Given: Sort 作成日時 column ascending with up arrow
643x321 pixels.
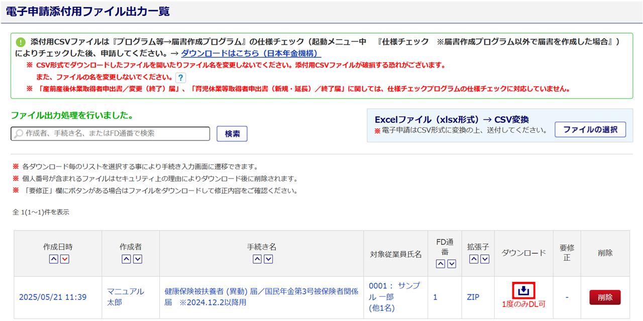Looking at the screenshot, I should coord(53,259).
